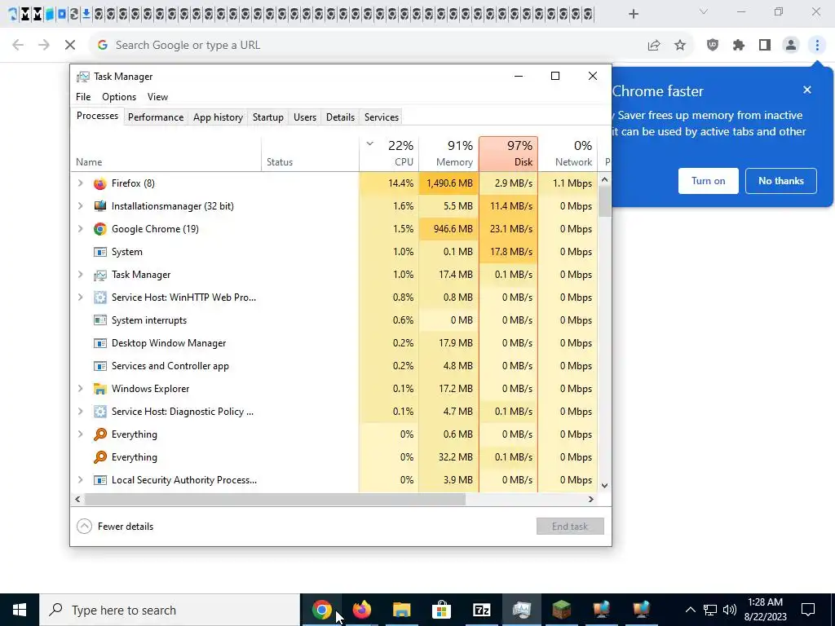Switch to the Performance tab
This screenshot has height=626, width=835.
156,117
